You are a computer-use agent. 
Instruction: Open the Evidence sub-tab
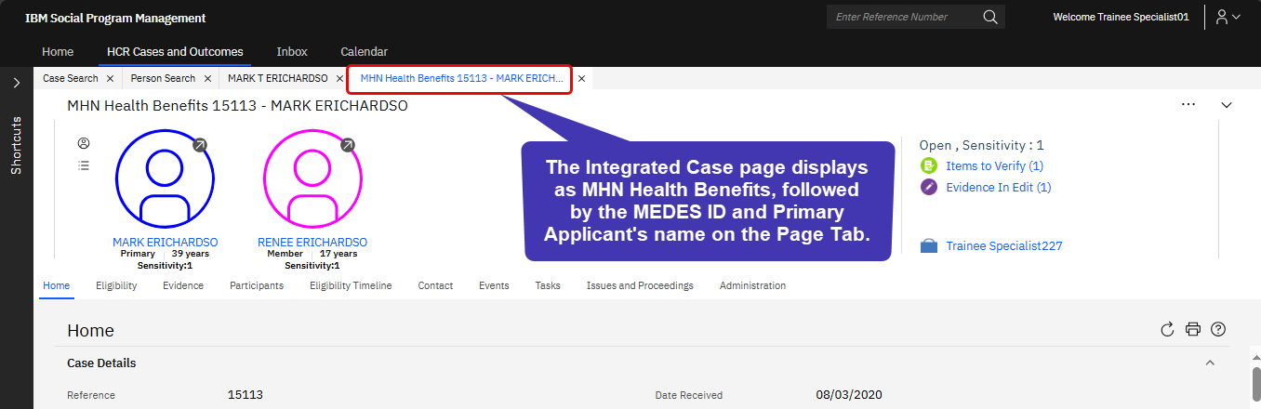tap(183, 285)
